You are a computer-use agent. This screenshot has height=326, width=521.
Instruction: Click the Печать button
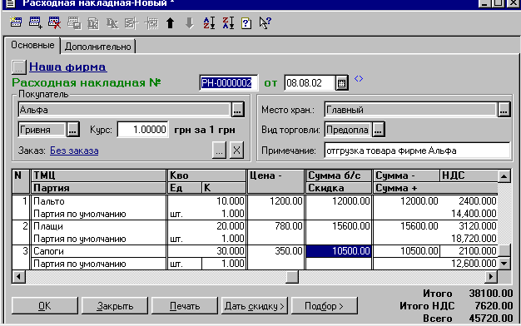(185, 305)
